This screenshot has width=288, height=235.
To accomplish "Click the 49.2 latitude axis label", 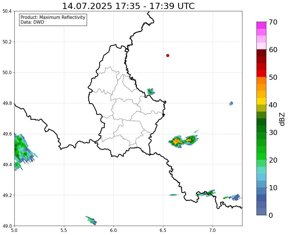I will (x=7, y=195).
